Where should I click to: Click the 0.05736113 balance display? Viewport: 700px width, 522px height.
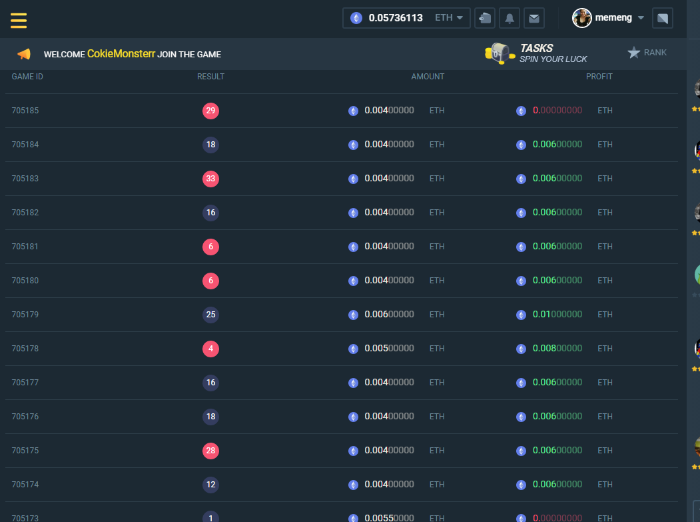[x=396, y=18]
